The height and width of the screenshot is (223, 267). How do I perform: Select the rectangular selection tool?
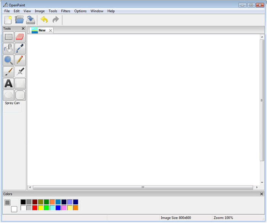(x=8, y=37)
